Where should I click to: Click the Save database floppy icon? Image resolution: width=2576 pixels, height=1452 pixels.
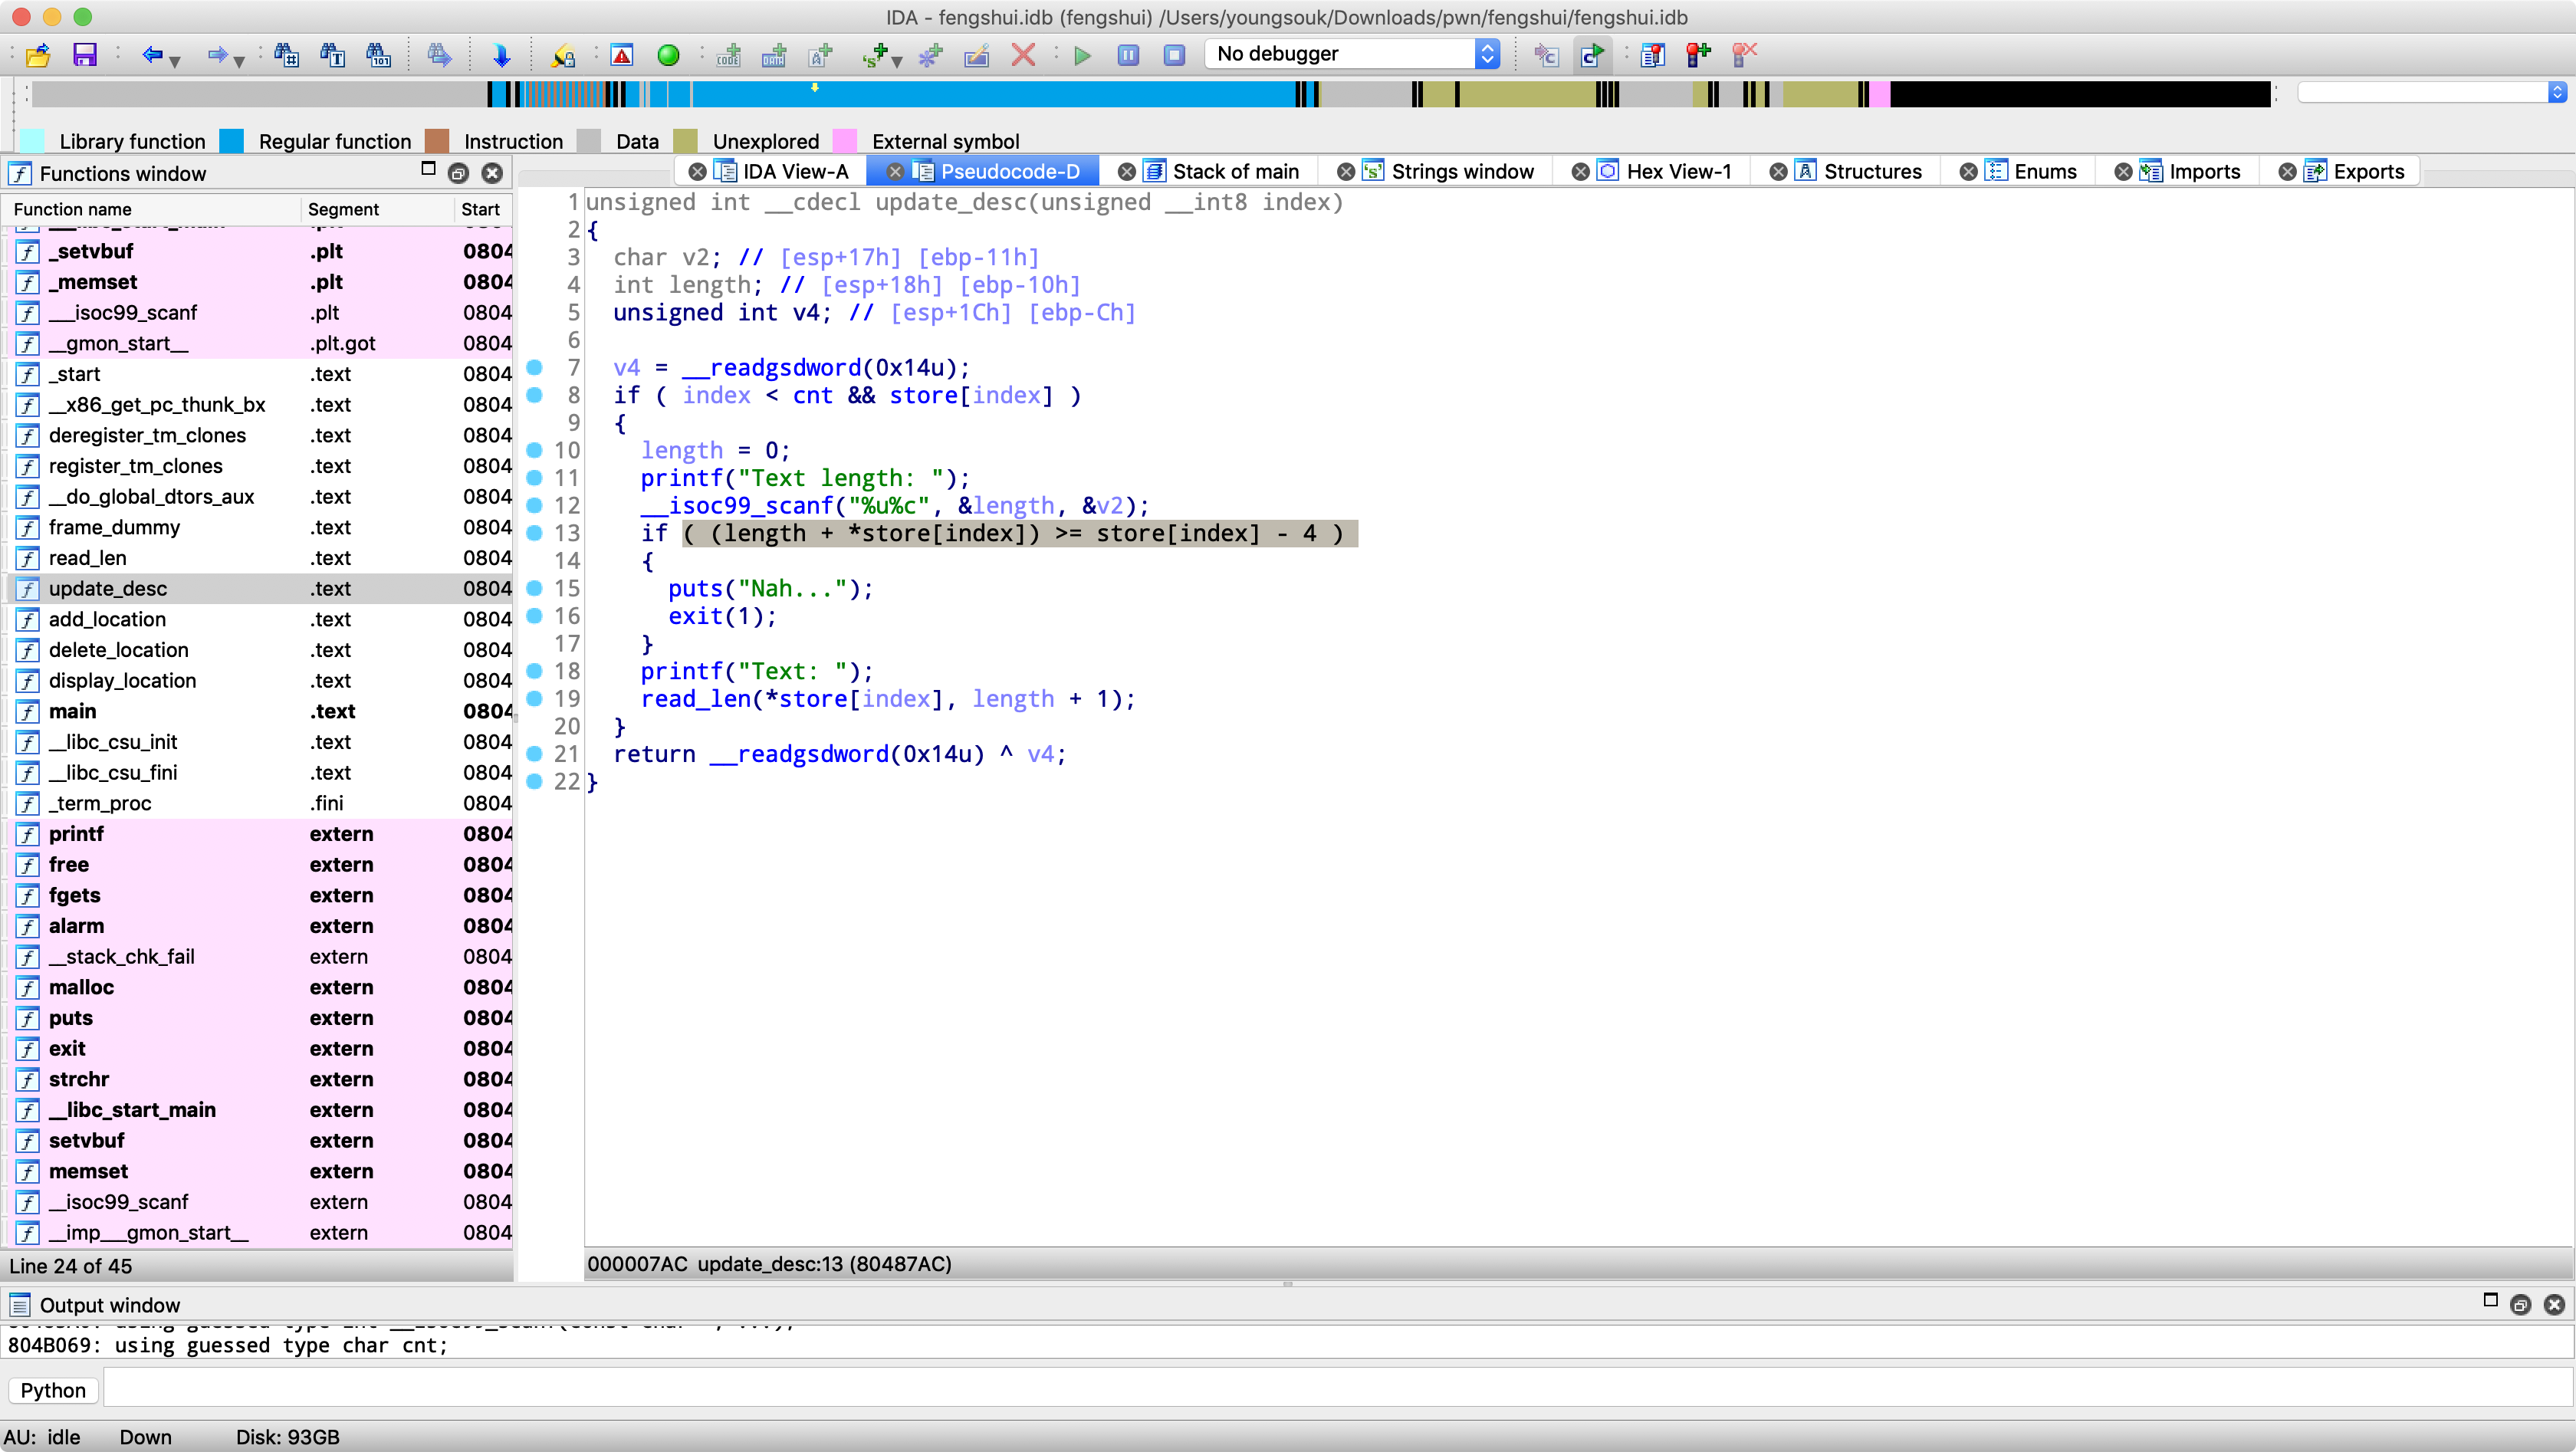85,54
